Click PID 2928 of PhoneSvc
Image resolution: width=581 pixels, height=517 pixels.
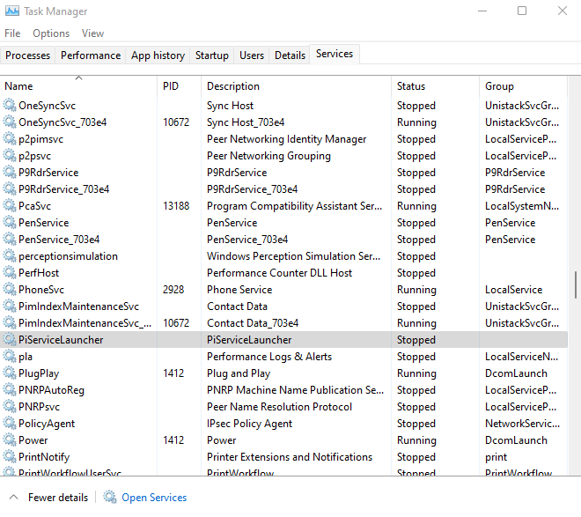pyautogui.click(x=173, y=290)
